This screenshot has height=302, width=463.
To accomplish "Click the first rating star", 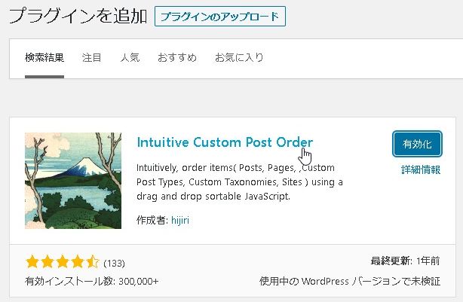I will [x=32, y=263].
